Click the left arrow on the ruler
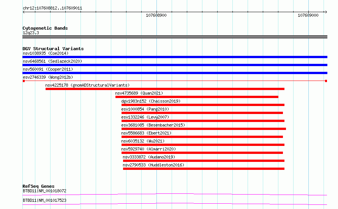Screen dimensions: 338x209 click(24, 12)
